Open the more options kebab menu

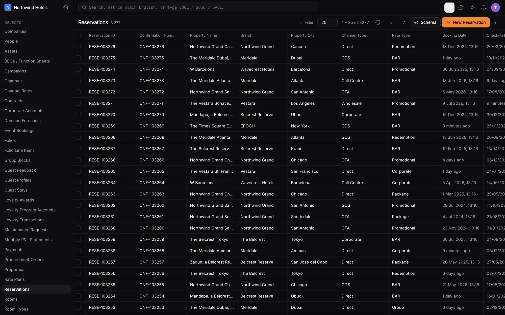495,22
